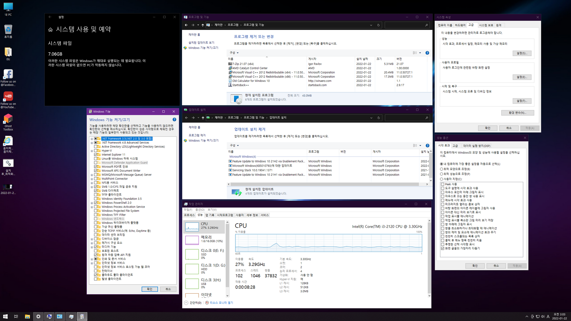Viewport: 571px width, 321px height.
Task: Toggle the Windows PowerShell 2.0 checkbox
Action: click(x=96, y=203)
